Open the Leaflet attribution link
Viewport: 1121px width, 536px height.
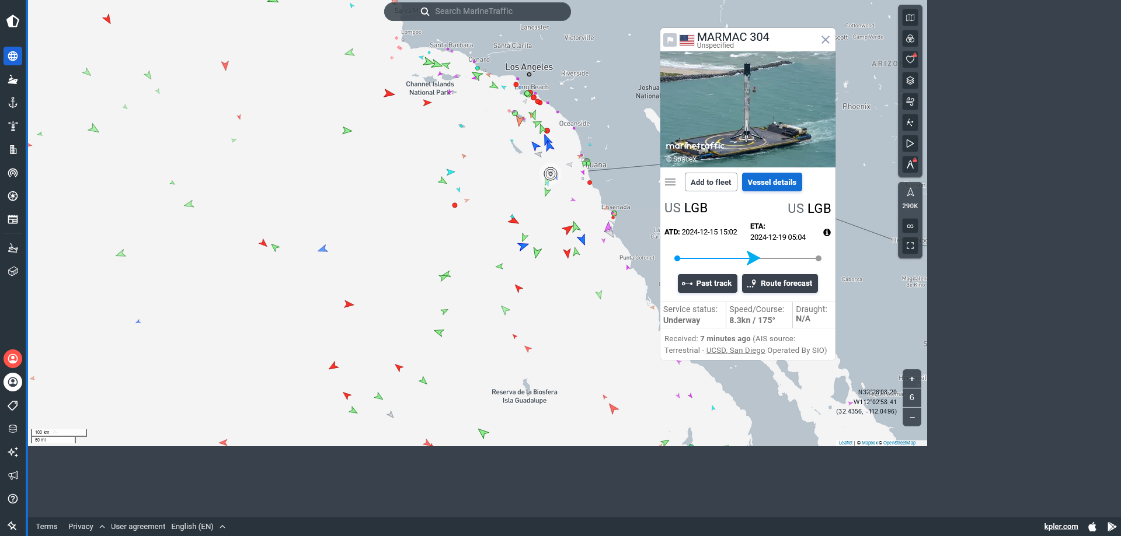pos(845,443)
